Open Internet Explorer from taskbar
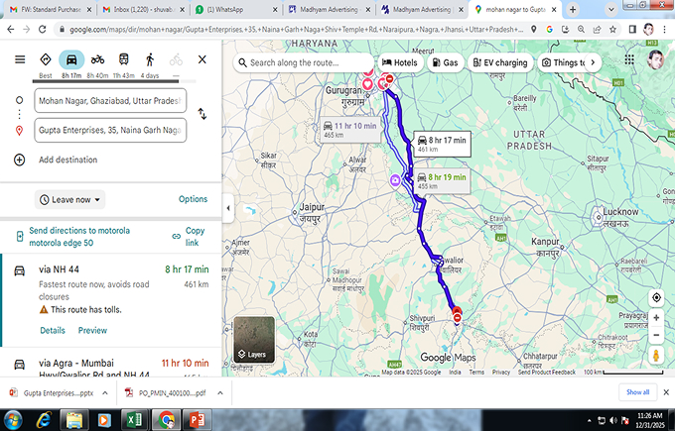The image size is (675, 431). click(44, 420)
